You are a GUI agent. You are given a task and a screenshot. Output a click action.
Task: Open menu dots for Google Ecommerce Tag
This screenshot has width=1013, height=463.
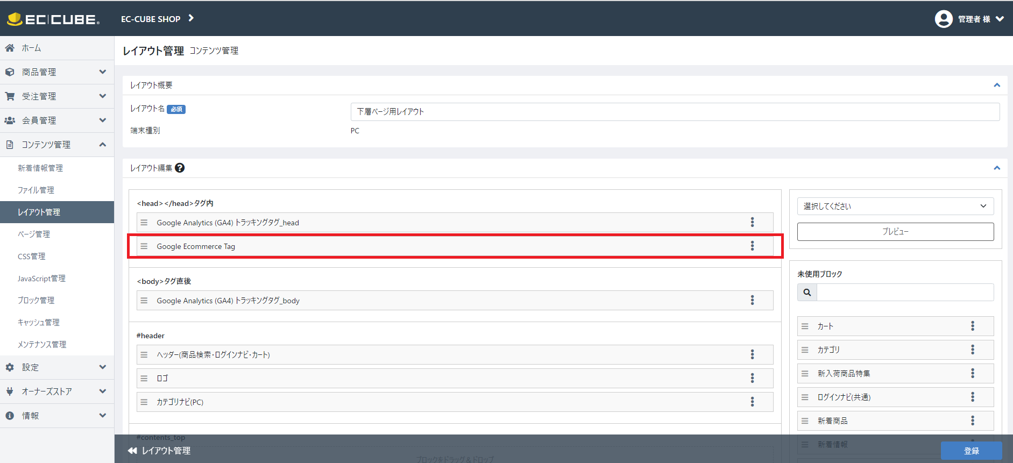click(752, 246)
